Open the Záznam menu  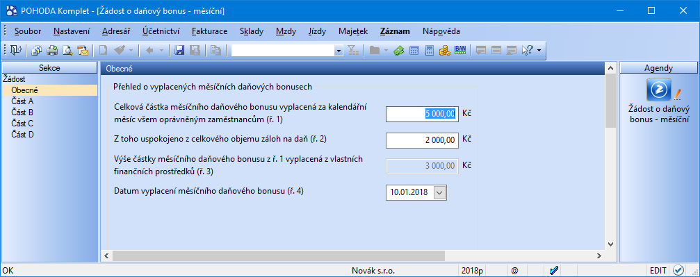click(395, 31)
